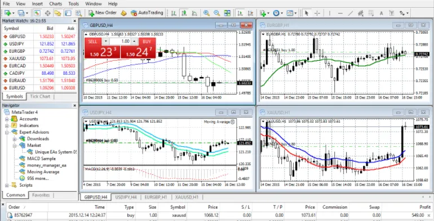
Task: Toggle the Market Watch panel button
Action: coord(37,13)
